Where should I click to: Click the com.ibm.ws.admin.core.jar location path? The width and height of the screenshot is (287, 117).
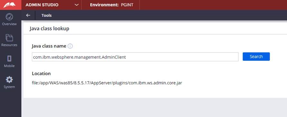[107, 83]
